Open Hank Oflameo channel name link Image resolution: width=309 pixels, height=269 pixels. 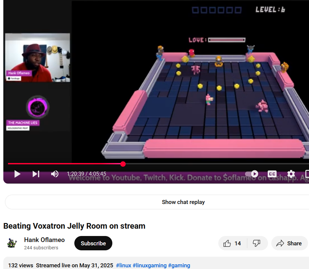44,240
